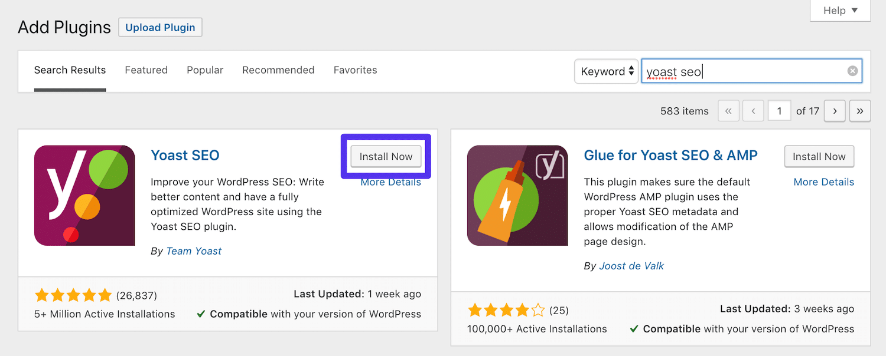Image resolution: width=886 pixels, height=356 pixels.
Task: Open the Help dropdown
Action: (839, 10)
